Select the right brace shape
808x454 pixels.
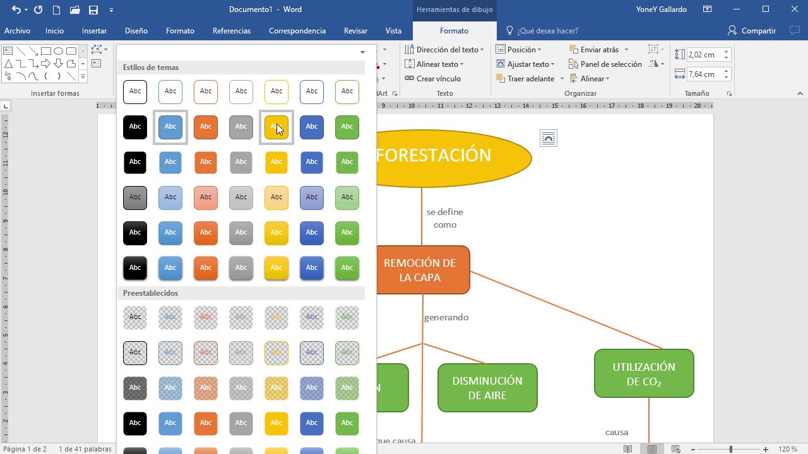tap(58, 76)
